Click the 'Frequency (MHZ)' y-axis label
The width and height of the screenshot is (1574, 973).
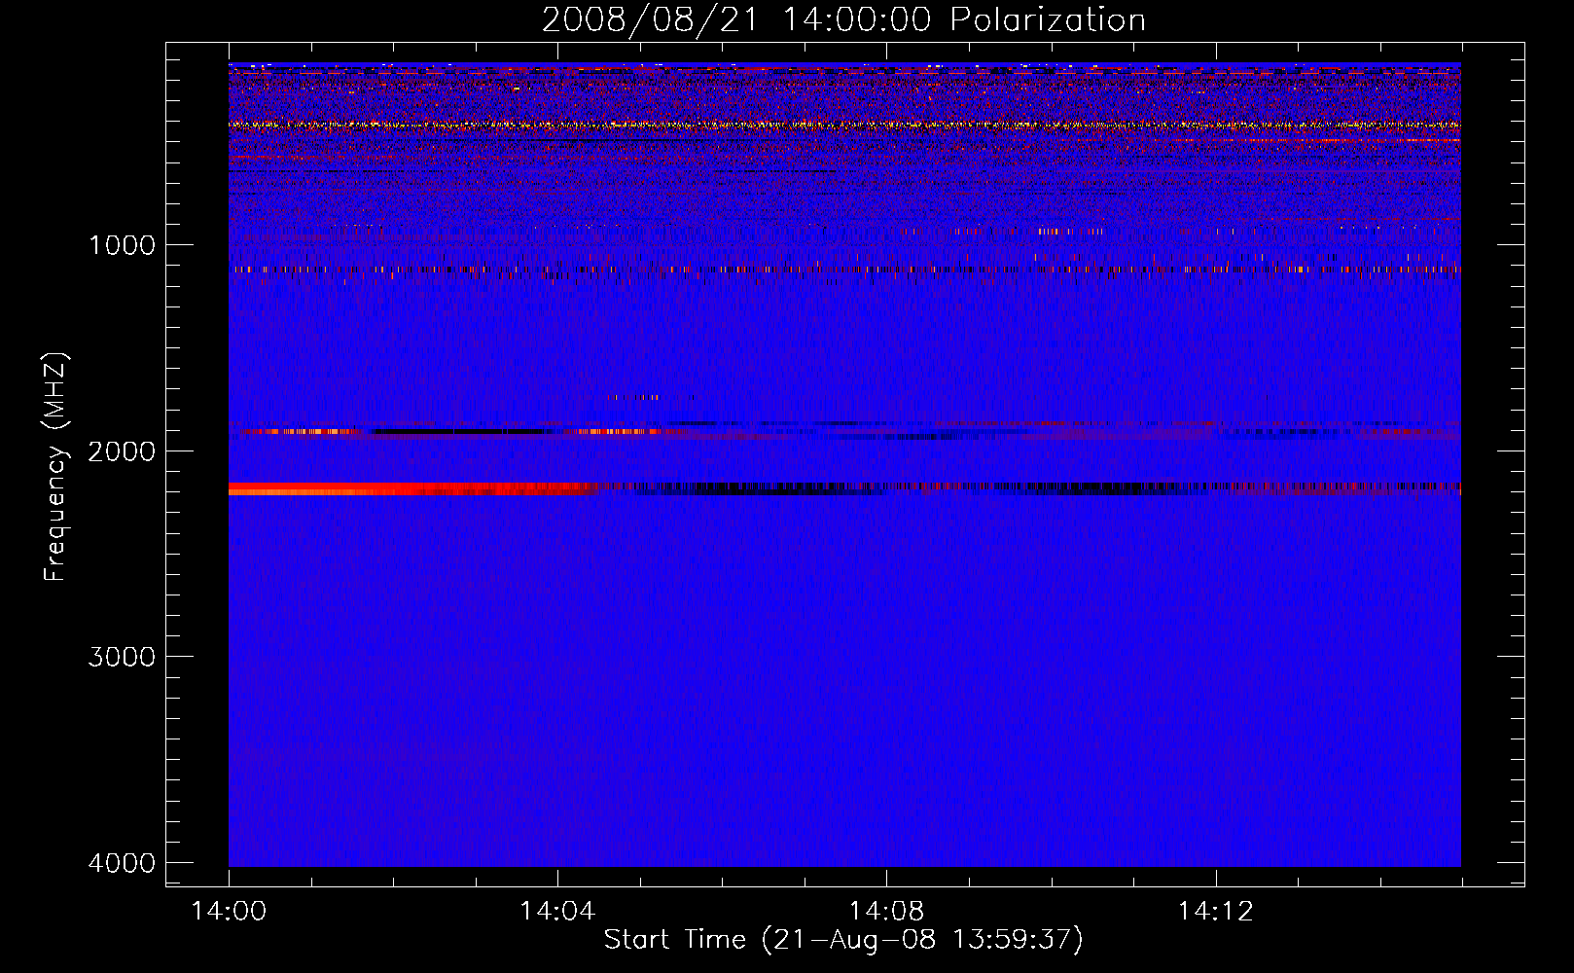[x=55, y=467]
